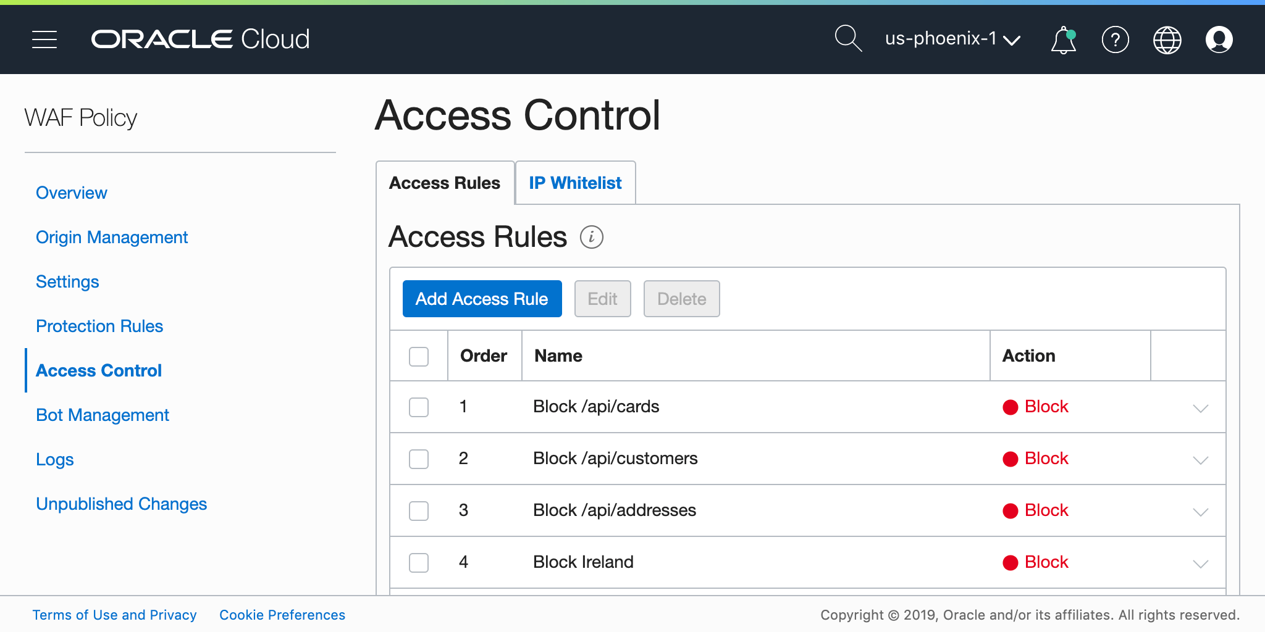This screenshot has height=632, width=1265.
Task: Open the us-phoenix-1 region dropdown
Action: (x=952, y=39)
